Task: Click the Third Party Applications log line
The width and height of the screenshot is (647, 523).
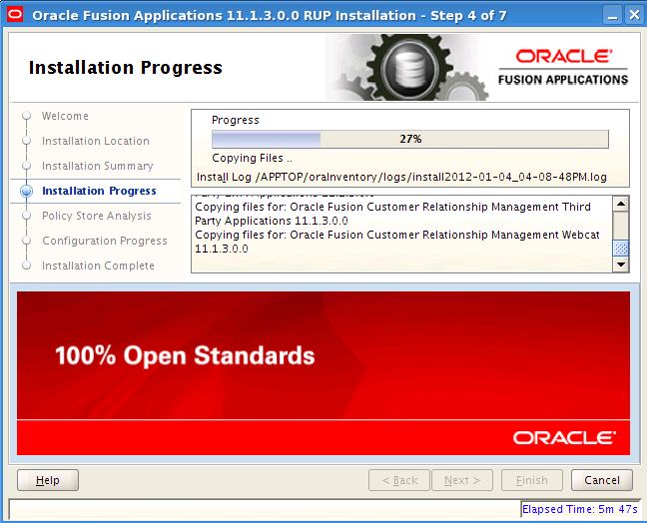Action: click(392, 214)
